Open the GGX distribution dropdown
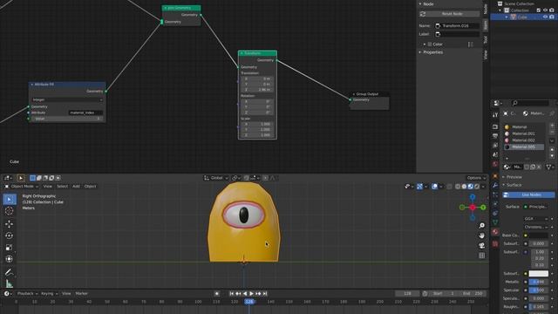Screen dimensions: 558x314 [535, 219]
